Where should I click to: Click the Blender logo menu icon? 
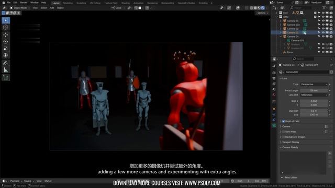coord(4,3)
